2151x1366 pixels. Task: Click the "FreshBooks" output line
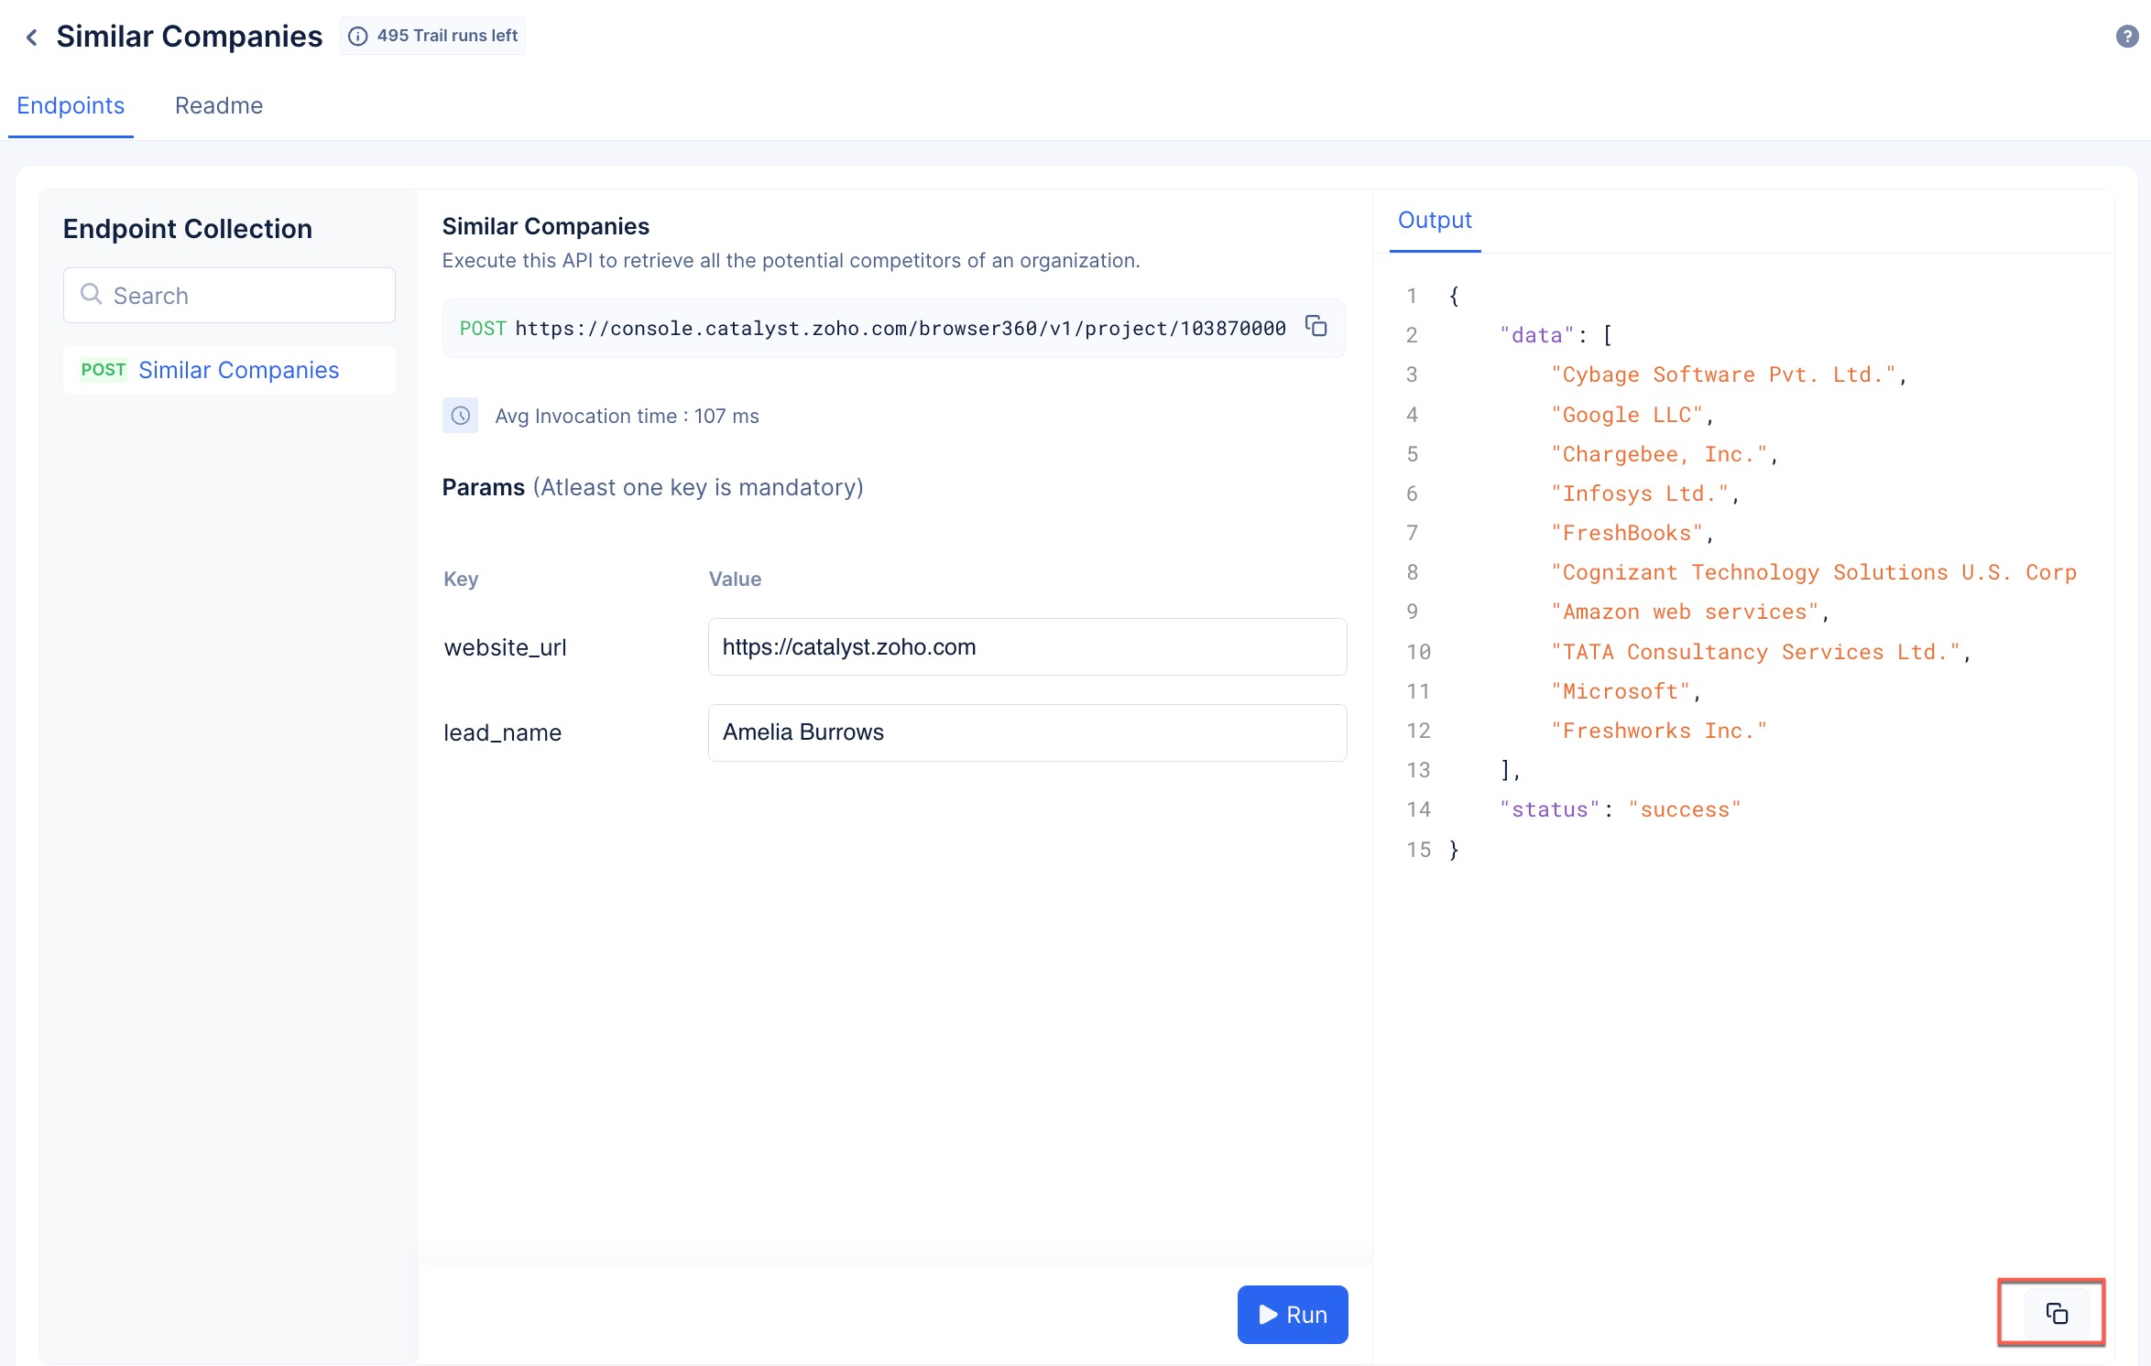point(1631,533)
